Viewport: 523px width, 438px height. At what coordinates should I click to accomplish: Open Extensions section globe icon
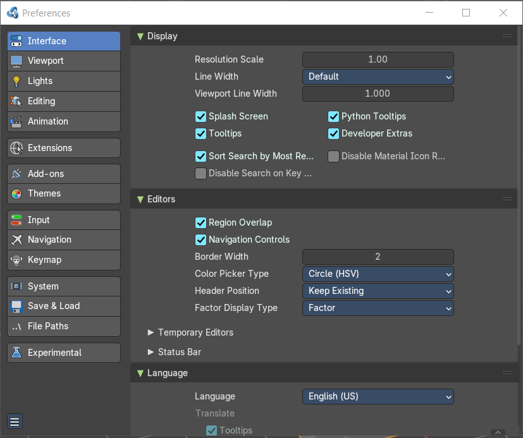tap(16, 148)
